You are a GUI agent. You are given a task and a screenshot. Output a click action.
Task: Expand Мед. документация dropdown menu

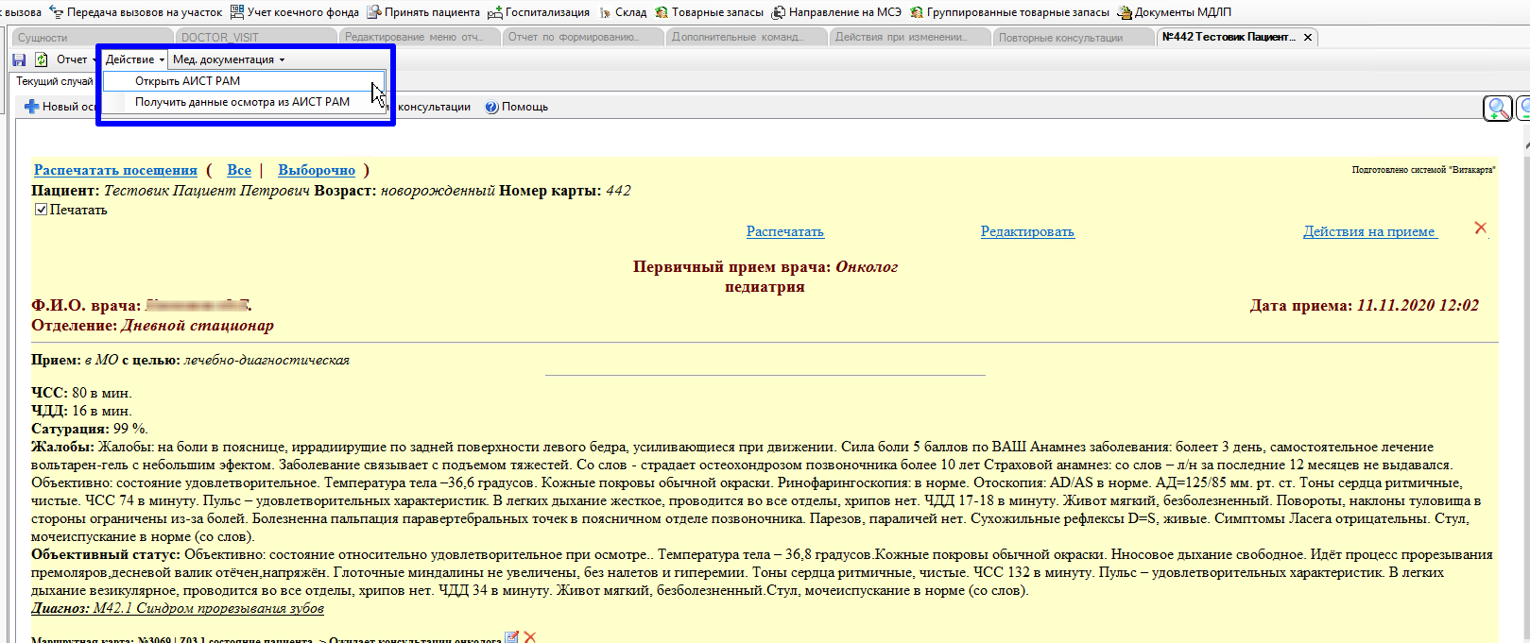228,59
